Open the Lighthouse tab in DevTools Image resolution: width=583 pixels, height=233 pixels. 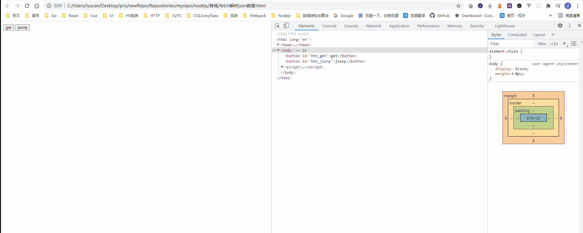[x=505, y=26]
